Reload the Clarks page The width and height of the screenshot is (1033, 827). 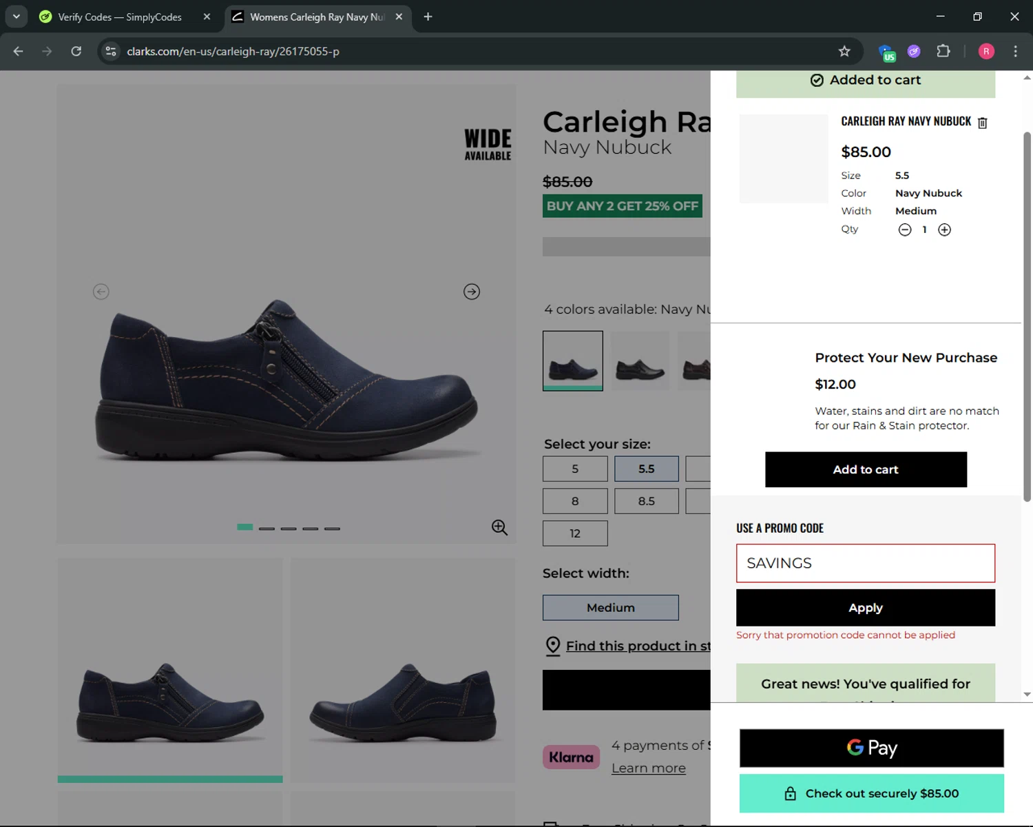pyautogui.click(x=76, y=51)
